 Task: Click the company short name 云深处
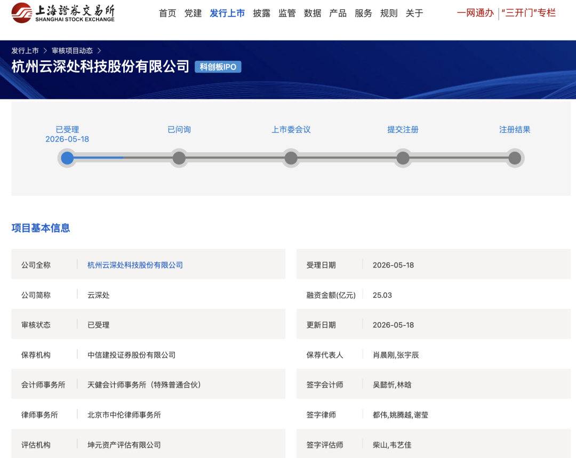(99, 295)
